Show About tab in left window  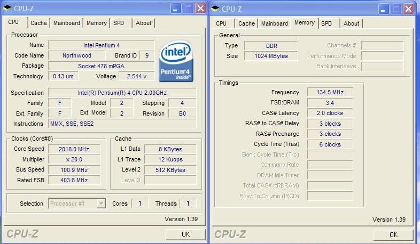pos(143,23)
